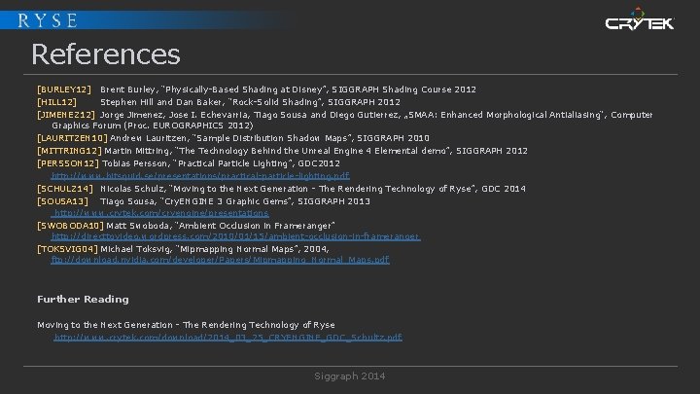
Task: Select the [LAURITZEN10] citation tag
Action: [x=72, y=138]
